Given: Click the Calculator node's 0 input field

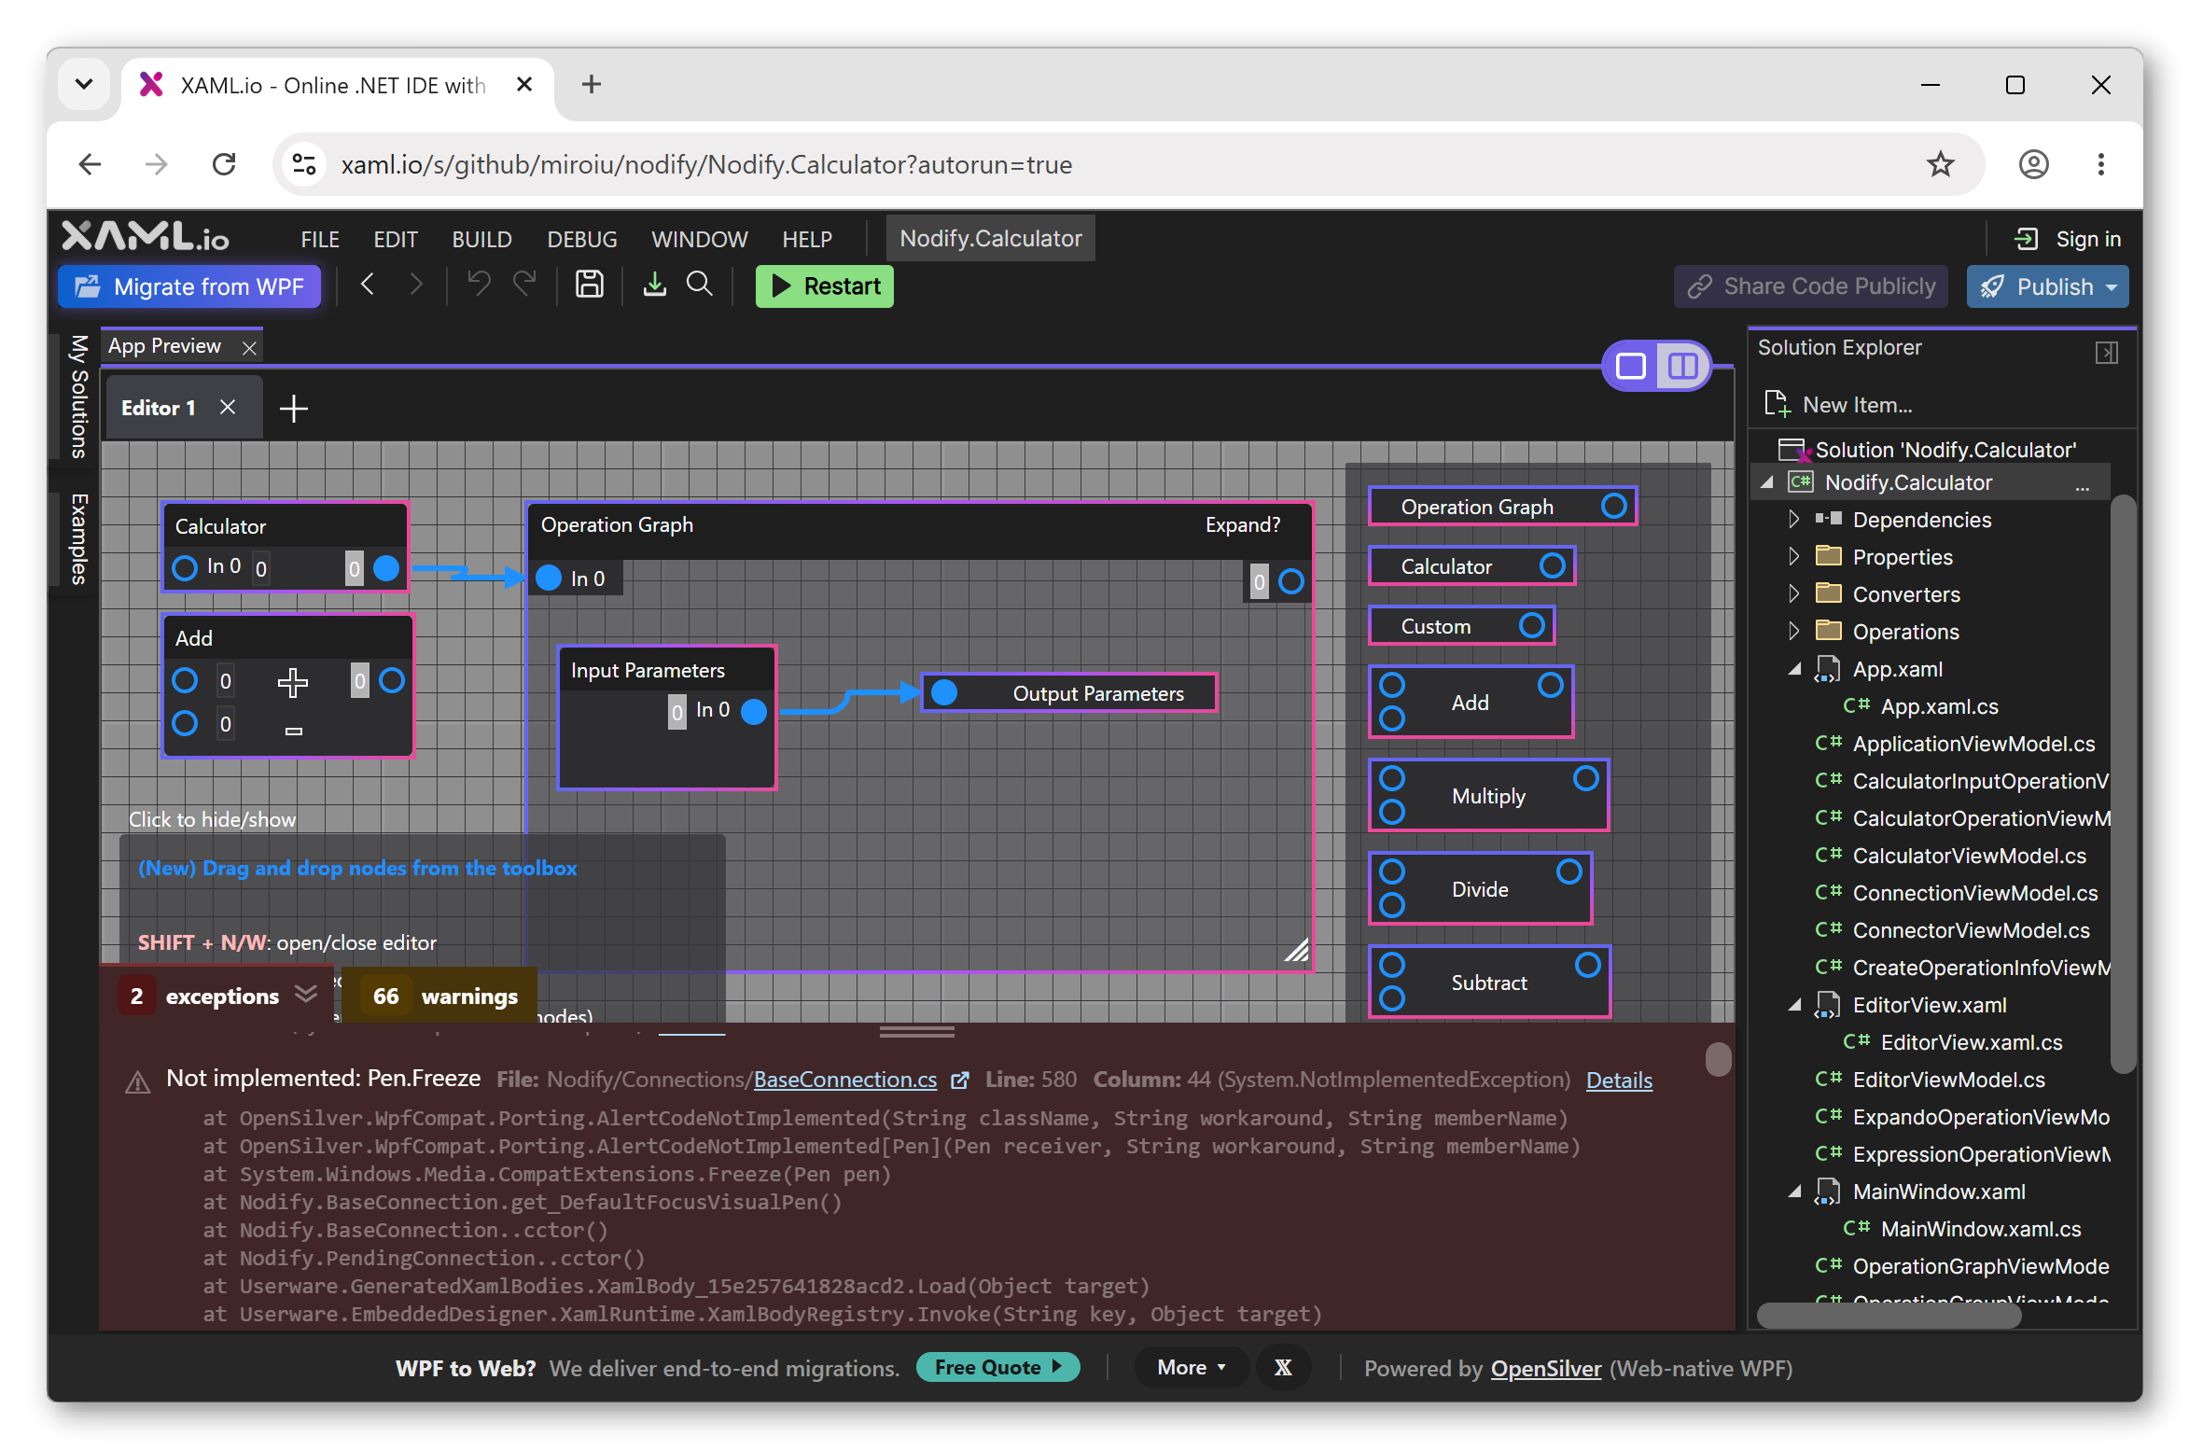Looking at the screenshot, I should pyautogui.click(x=262, y=568).
